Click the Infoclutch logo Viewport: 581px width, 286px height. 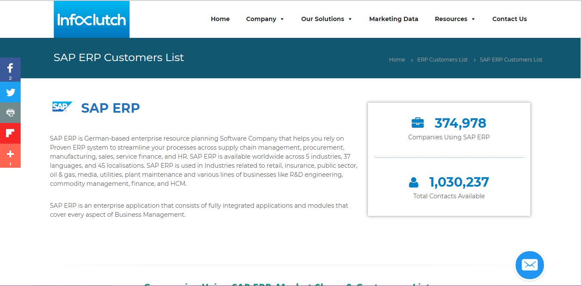pyautogui.click(x=92, y=19)
